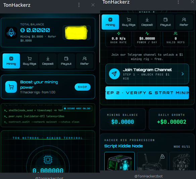
Task: Open three-dot menu in left window header
Action: click(x=79, y=5)
